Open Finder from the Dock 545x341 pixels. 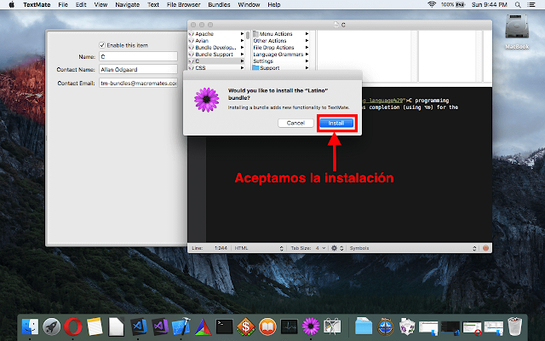30,327
